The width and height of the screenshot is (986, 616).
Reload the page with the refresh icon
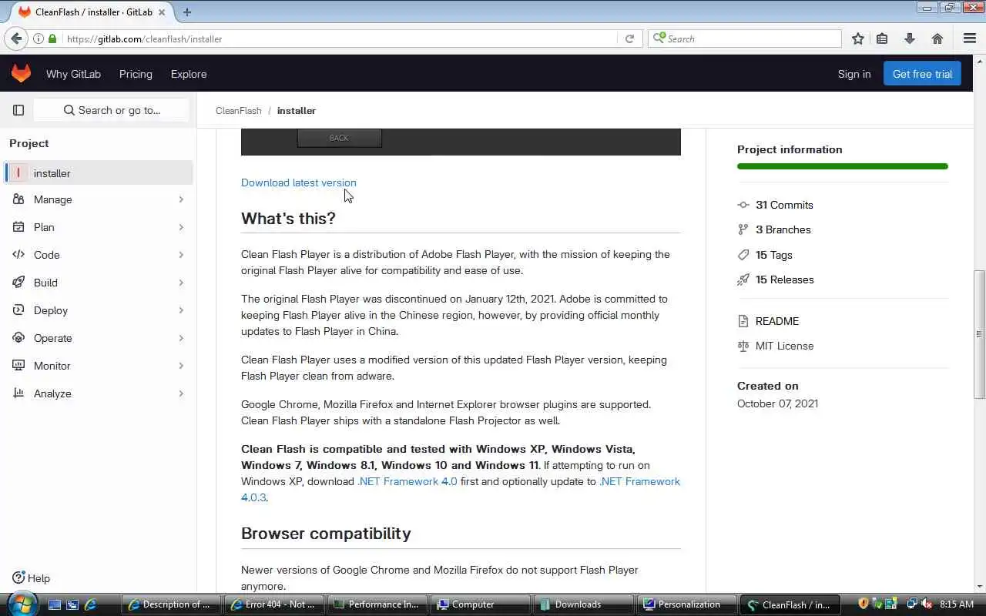point(629,38)
